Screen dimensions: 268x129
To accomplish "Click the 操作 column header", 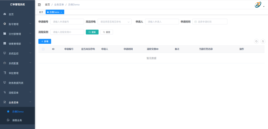I will [x=242, y=49].
